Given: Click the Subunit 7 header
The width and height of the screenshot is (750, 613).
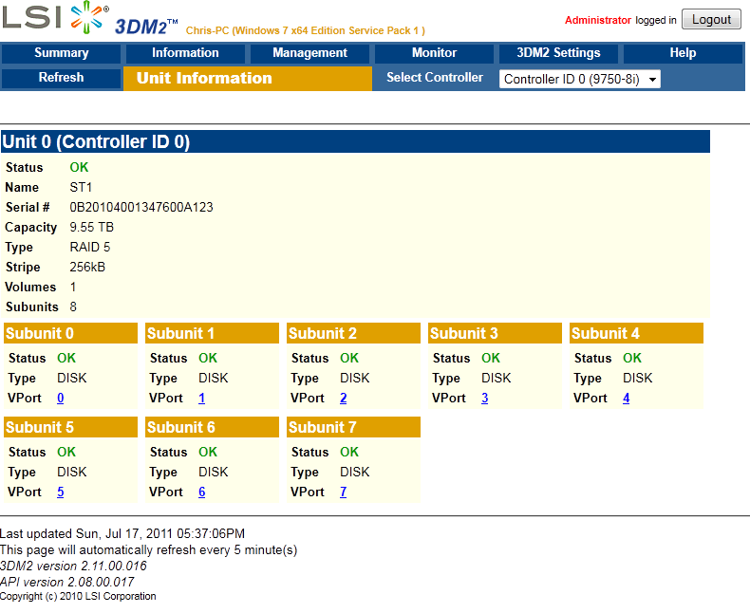Looking at the screenshot, I should point(353,427).
